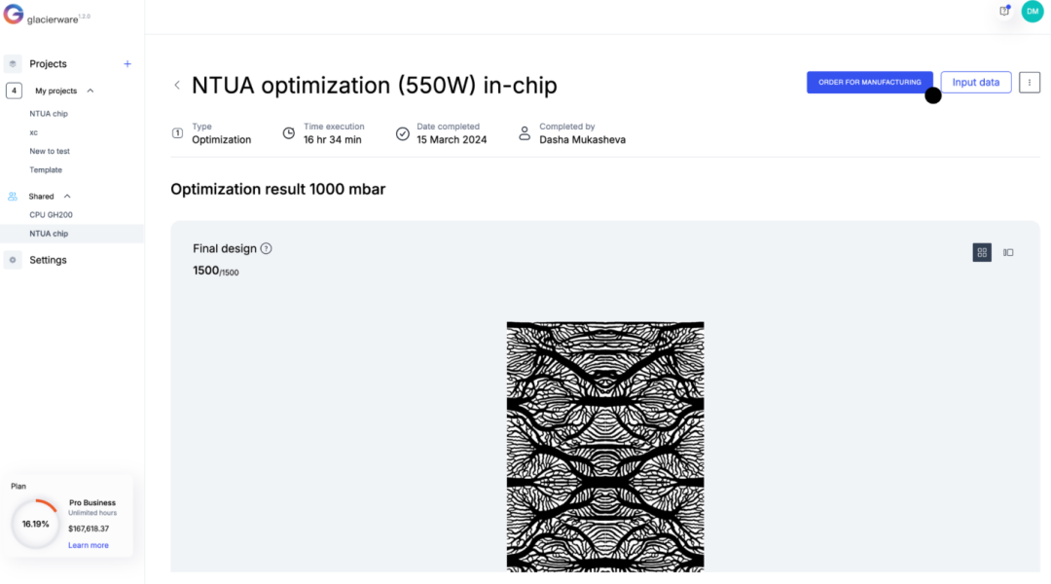Switch to side panel view layout
This screenshot has width=1051, height=584.
click(x=1008, y=253)
